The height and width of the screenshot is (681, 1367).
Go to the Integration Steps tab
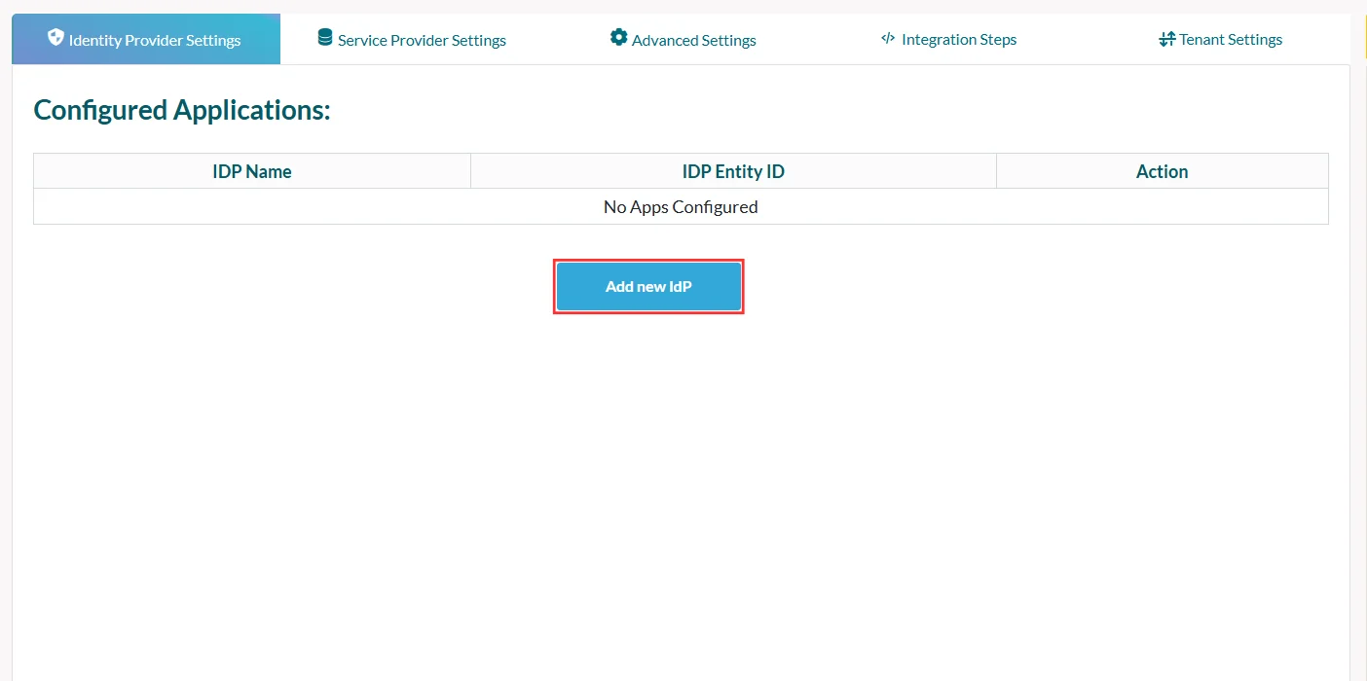click(948, 39)
